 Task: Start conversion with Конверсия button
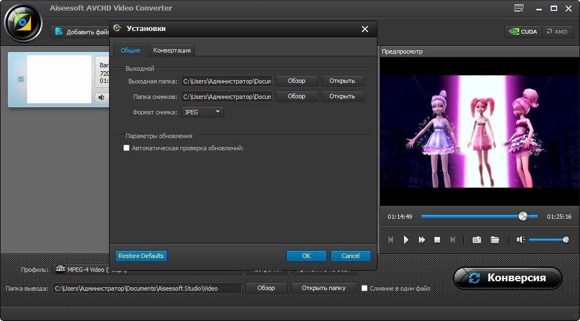(x=508, y=278)
